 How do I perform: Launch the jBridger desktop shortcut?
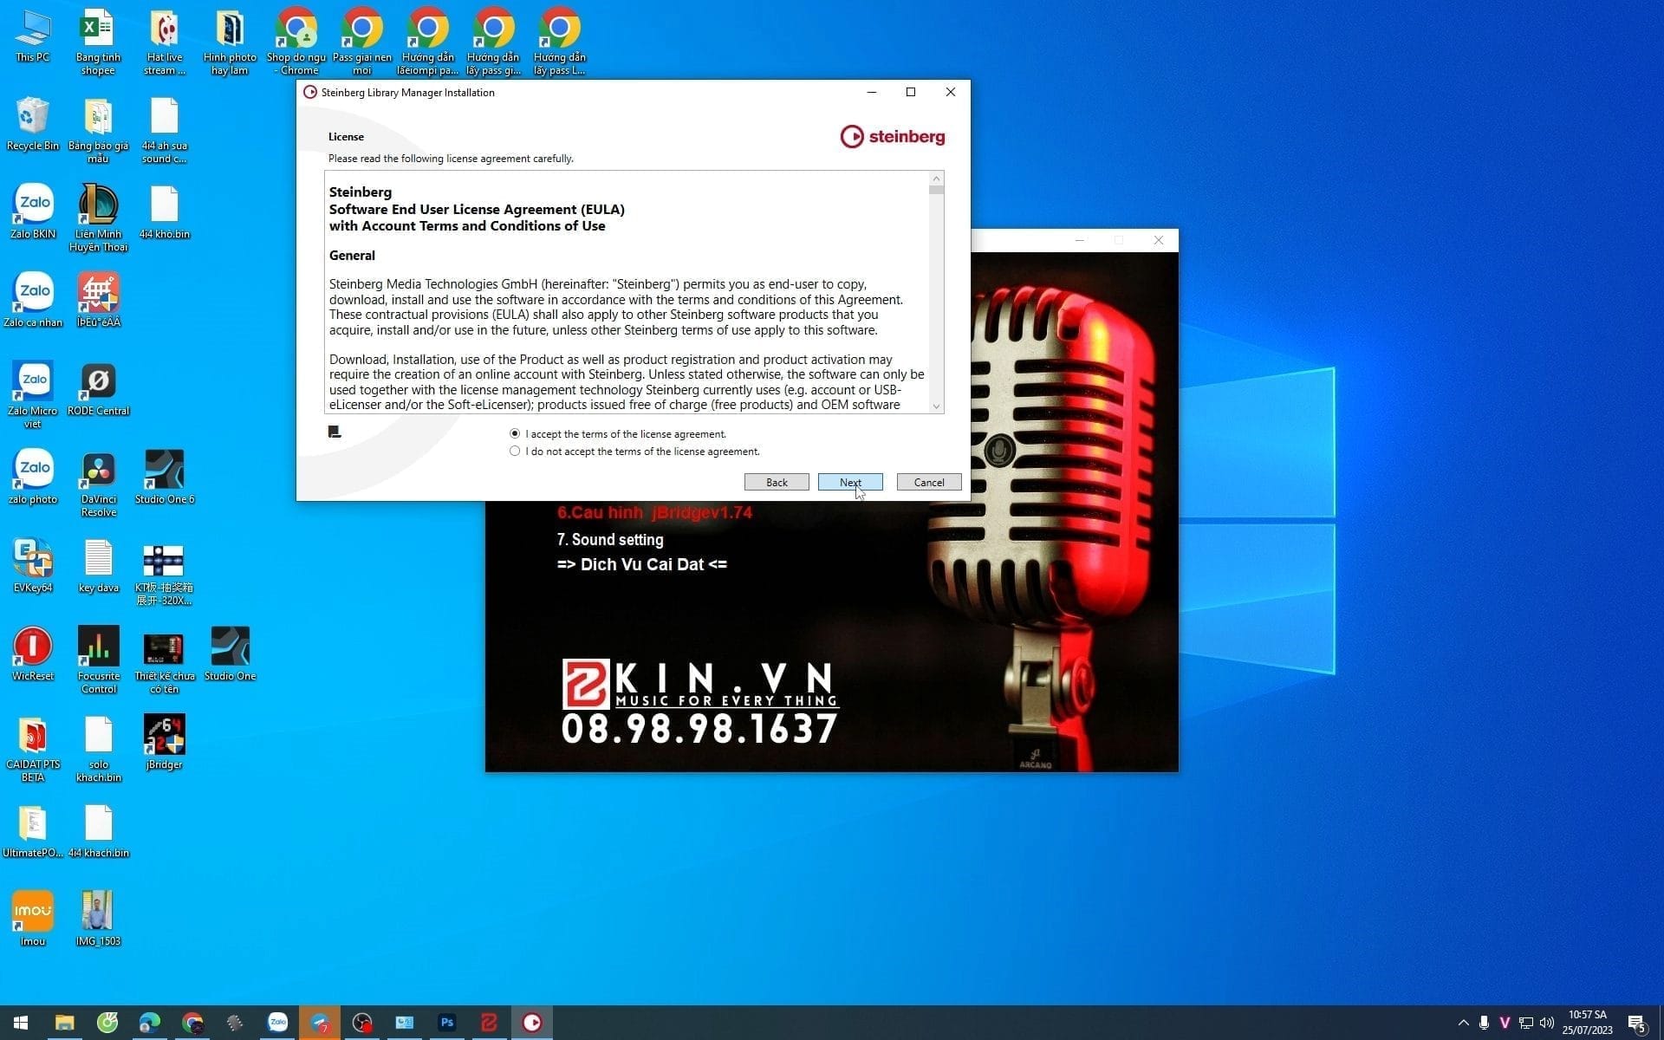(x=164, y=732)
